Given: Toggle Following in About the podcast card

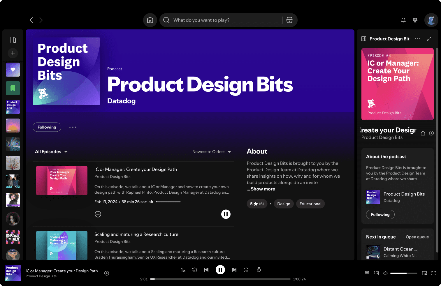Looking at the screenshot, I should tap(380, 215).
